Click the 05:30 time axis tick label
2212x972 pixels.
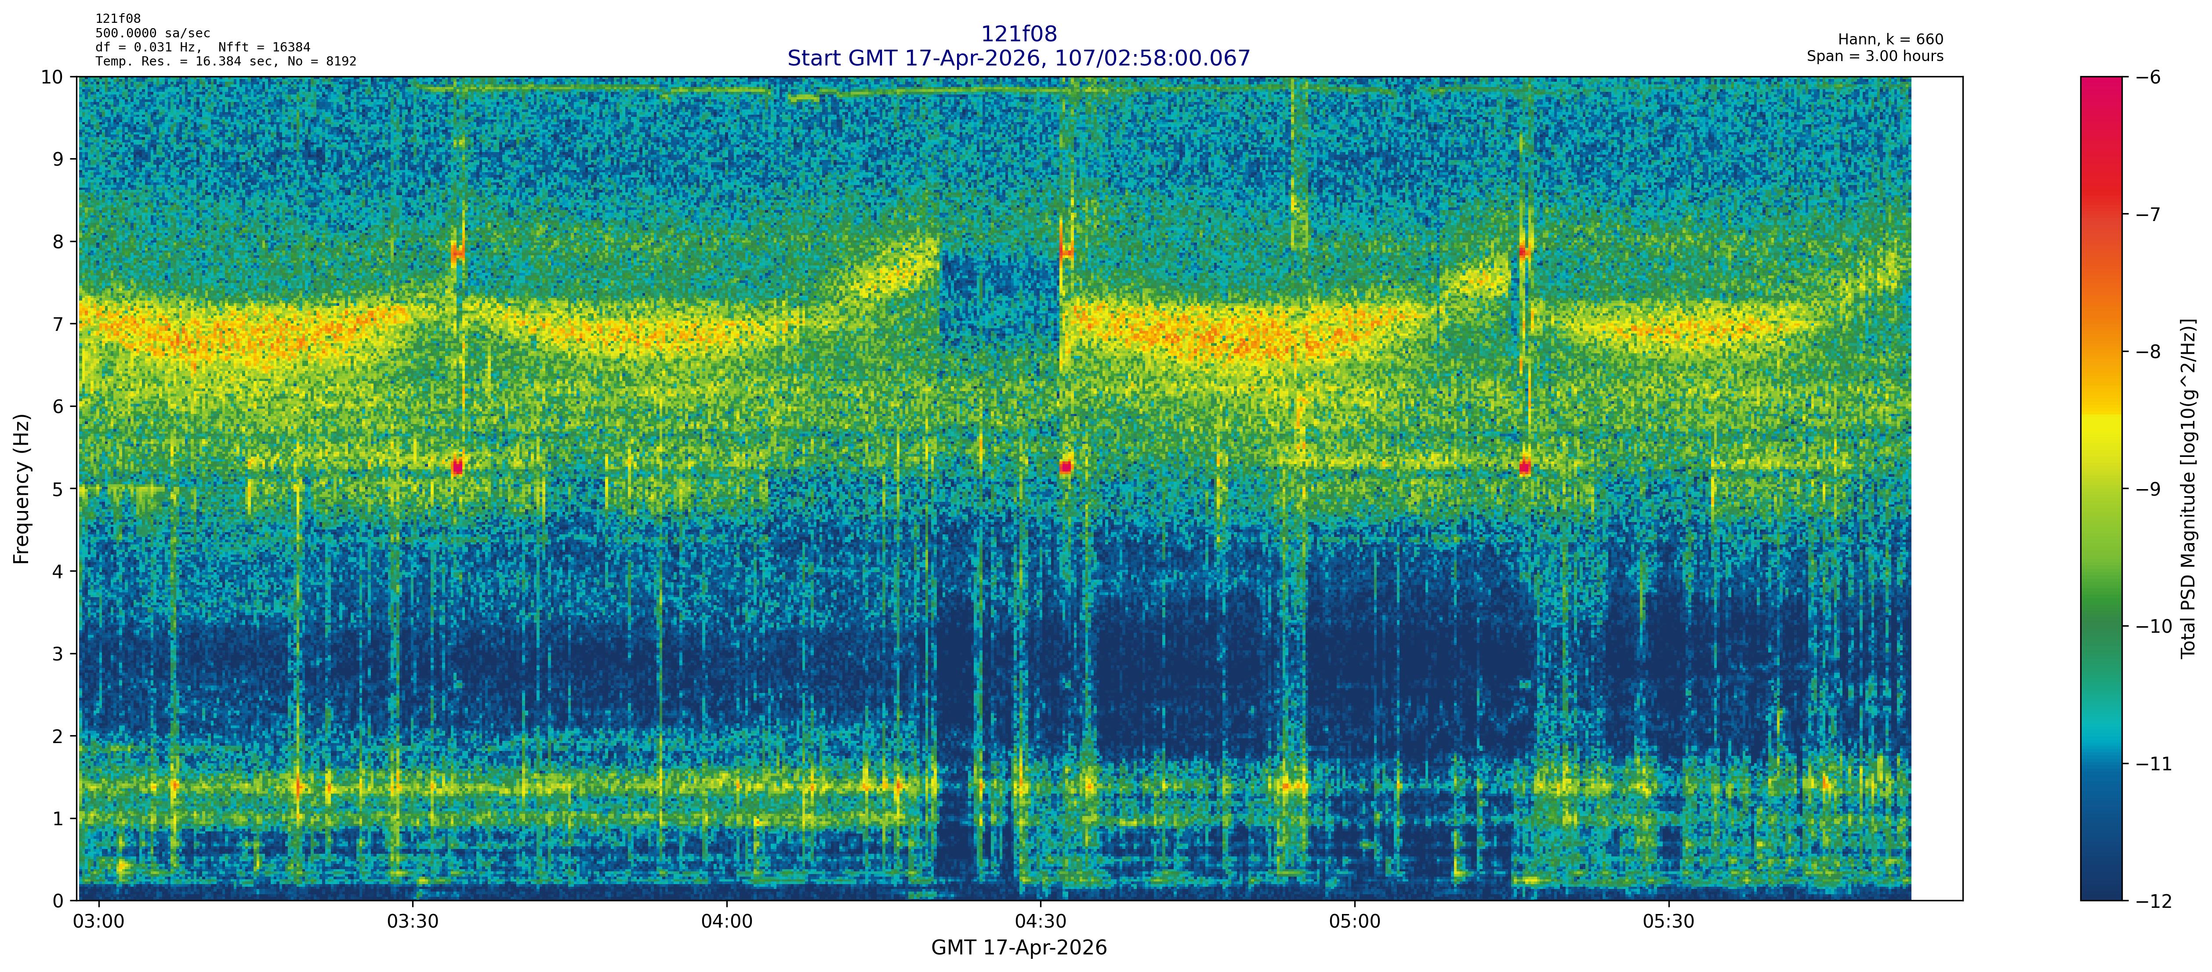point(1668,922)
